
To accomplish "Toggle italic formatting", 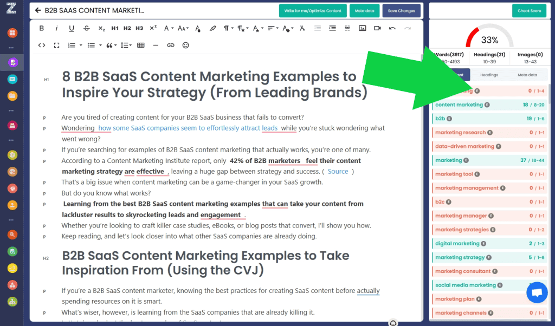I will point(56,28).
